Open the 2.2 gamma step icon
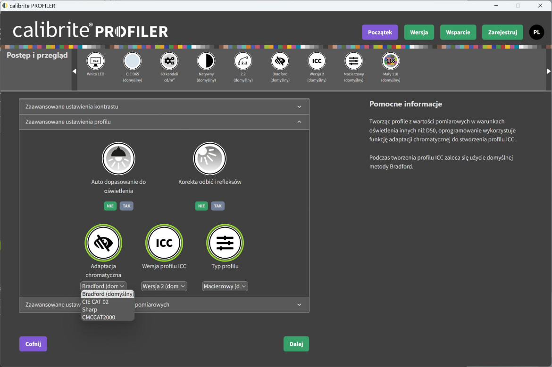The height and width of the screenshot is (367, 552). 243,61
